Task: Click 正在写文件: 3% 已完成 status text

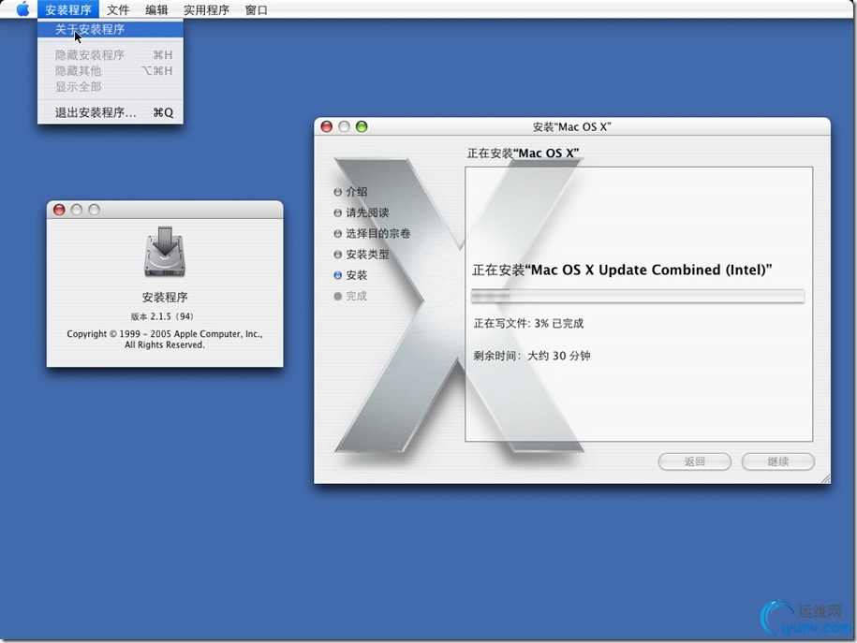Action: [528, 324]
